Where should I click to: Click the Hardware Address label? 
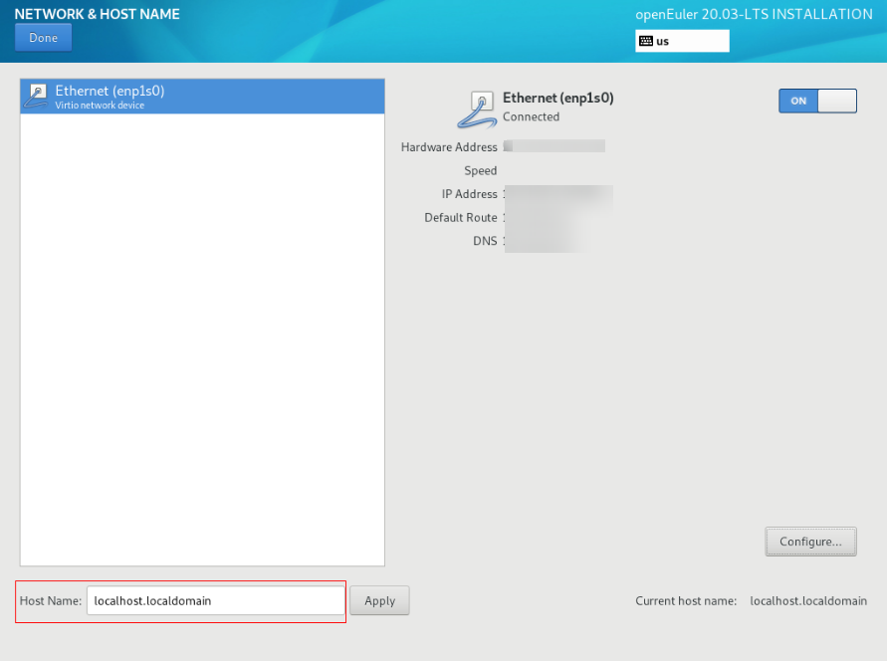[449, 147]
